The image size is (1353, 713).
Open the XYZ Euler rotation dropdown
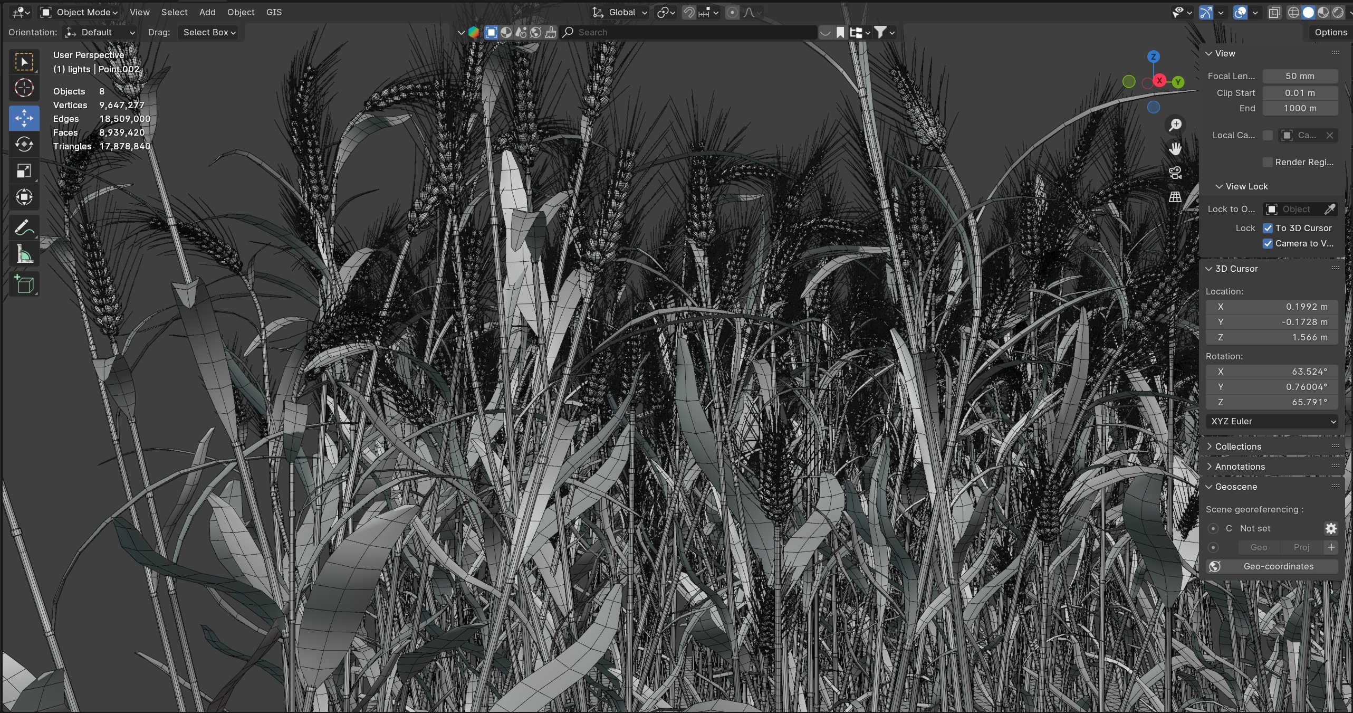(x=1273, y=421)
